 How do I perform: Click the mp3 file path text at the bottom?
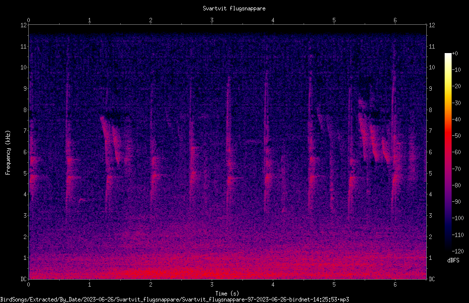(175, 300)
